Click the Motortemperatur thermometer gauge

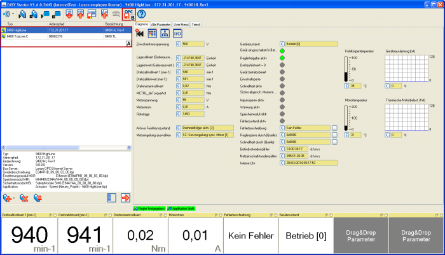[346, 118]
